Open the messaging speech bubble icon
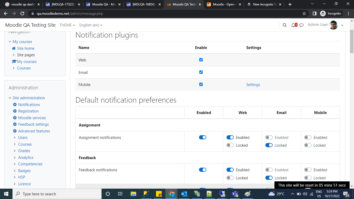Viewport: 354px width, 199px height. pyautogui.click(x=302, y=25)
